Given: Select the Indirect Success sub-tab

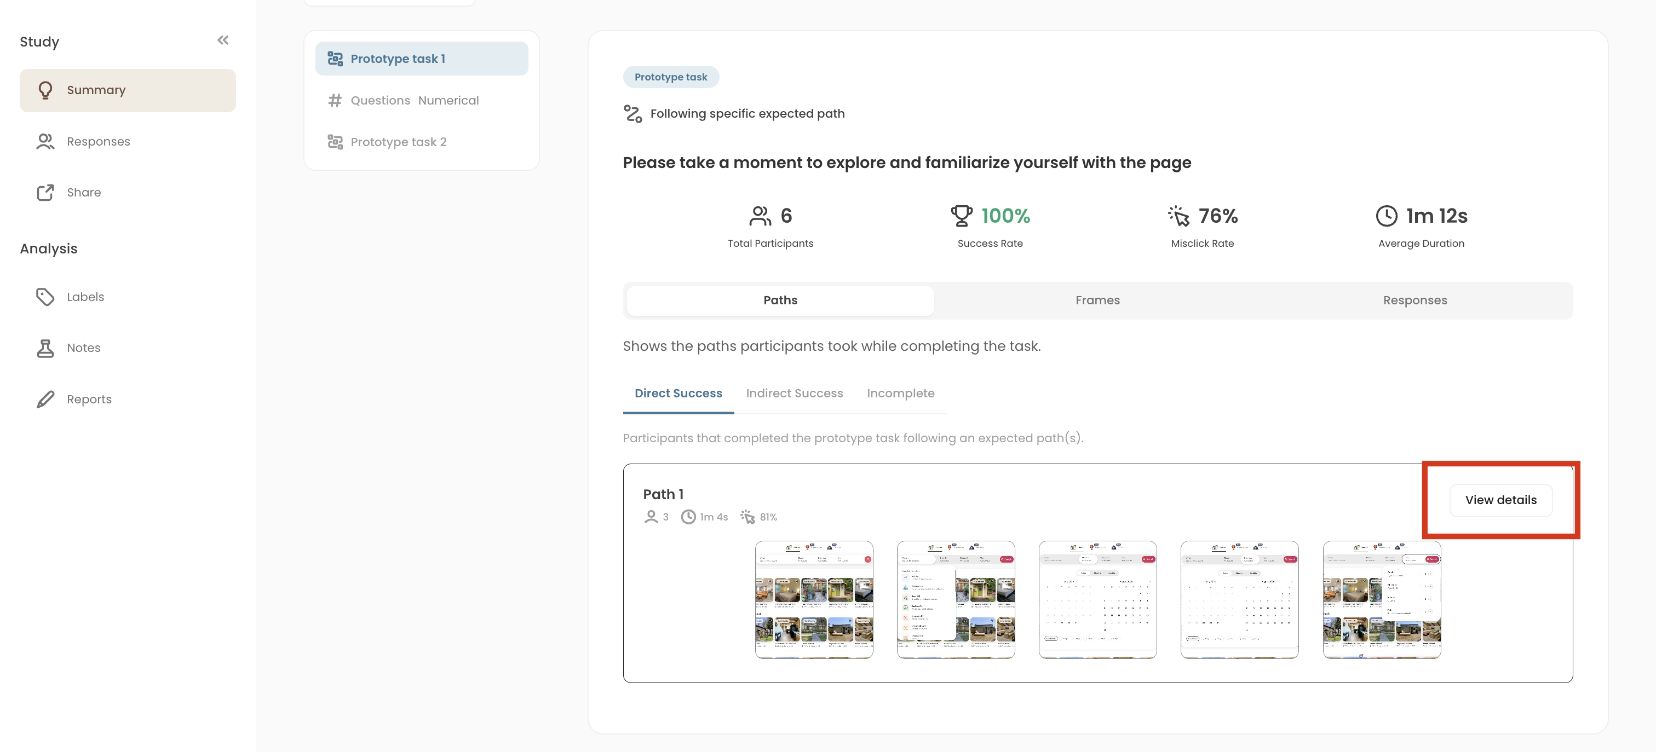Looking at the screenshot, I should click(x=794, y=394).
